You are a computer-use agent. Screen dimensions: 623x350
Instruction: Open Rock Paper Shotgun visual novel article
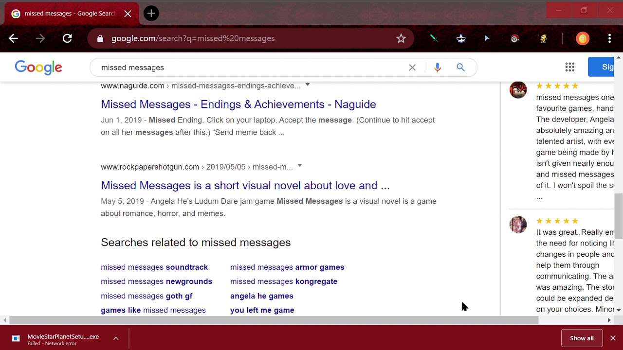tap(245, 185)
